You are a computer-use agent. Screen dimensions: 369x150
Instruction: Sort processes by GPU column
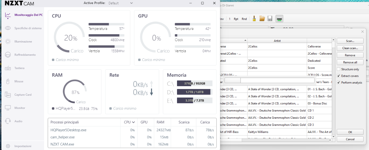(x=144, y=122)
